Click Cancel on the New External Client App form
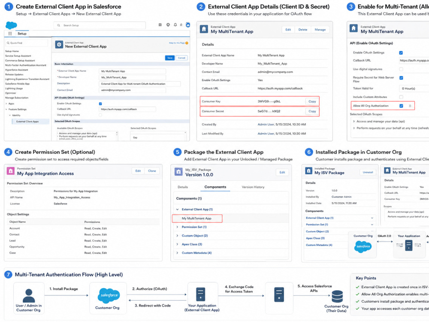Image resolution: width=429 pixels, height=322 pixels. 181,58
